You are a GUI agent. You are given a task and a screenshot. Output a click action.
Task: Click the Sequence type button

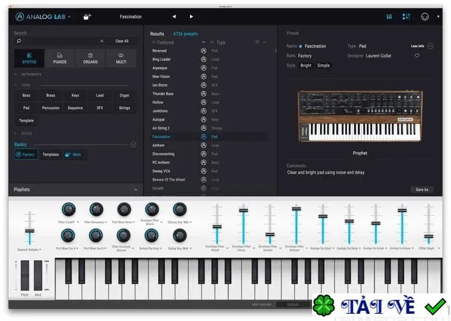click(75, 108)
